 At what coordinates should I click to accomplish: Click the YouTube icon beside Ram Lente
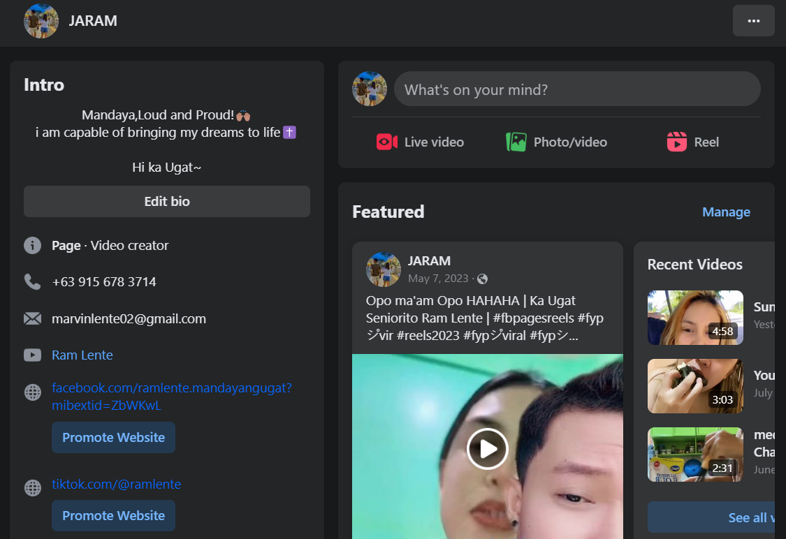point(33,355)
